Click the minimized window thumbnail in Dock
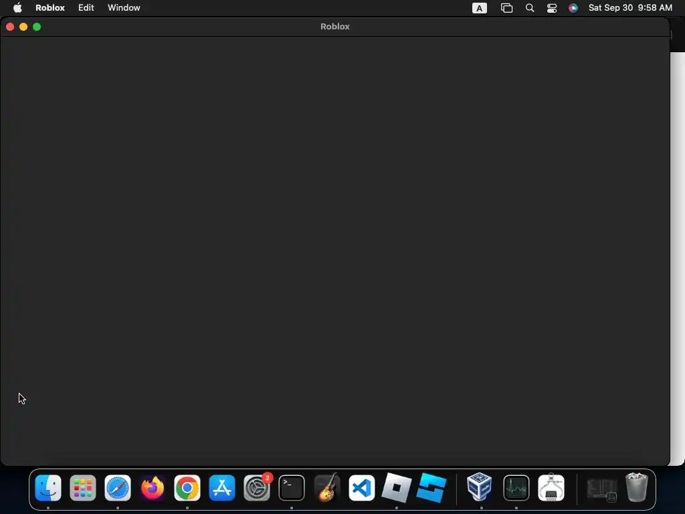Viewport: 685px width, 514px height. pos(602,489)
